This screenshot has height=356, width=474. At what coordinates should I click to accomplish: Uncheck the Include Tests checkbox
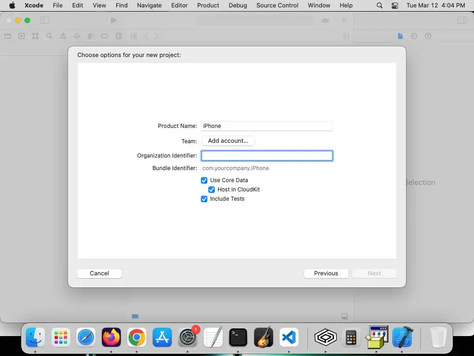204,199
